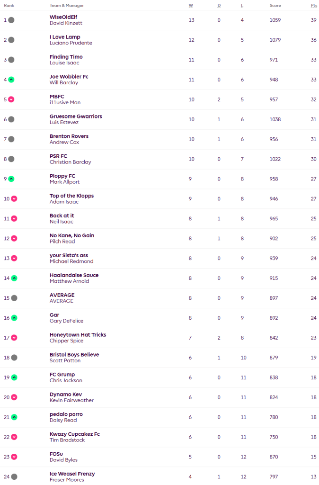Click the green up arrow beside Joe Wobbler Fc
Image resolution: width=319 pixels, height=485 pixels.
pyautogui.click(x=11, y=80)
